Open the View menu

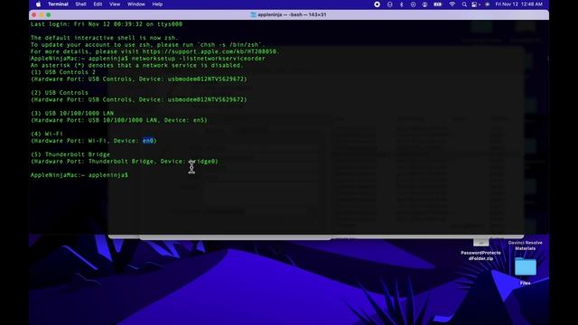(115, 5)
